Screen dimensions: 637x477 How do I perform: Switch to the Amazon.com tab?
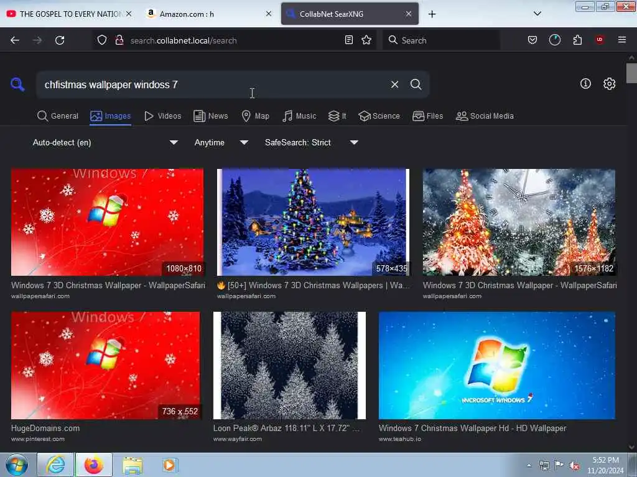[207, 14]
